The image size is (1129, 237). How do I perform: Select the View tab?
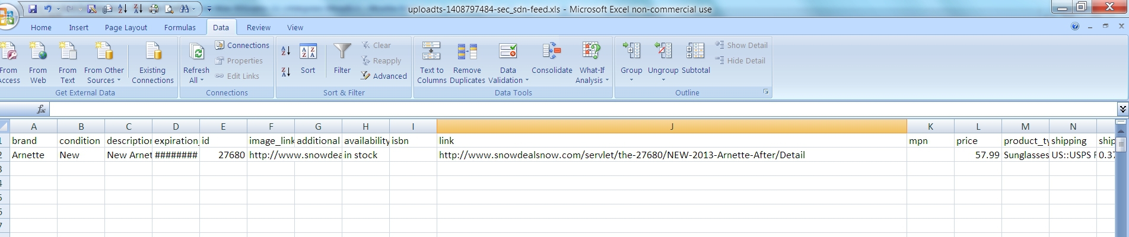click(x=295, y=27)
